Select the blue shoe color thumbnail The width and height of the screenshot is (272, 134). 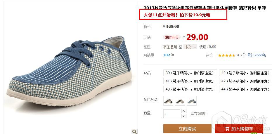coord(192,101)
